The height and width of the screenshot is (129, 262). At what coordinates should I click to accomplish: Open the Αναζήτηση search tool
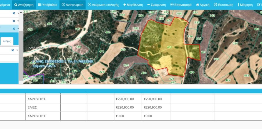pyautogui.click(x=24, y=5)
